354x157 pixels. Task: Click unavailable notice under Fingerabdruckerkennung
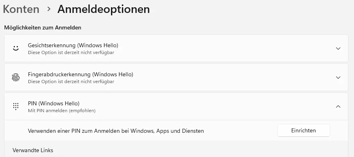71,82
